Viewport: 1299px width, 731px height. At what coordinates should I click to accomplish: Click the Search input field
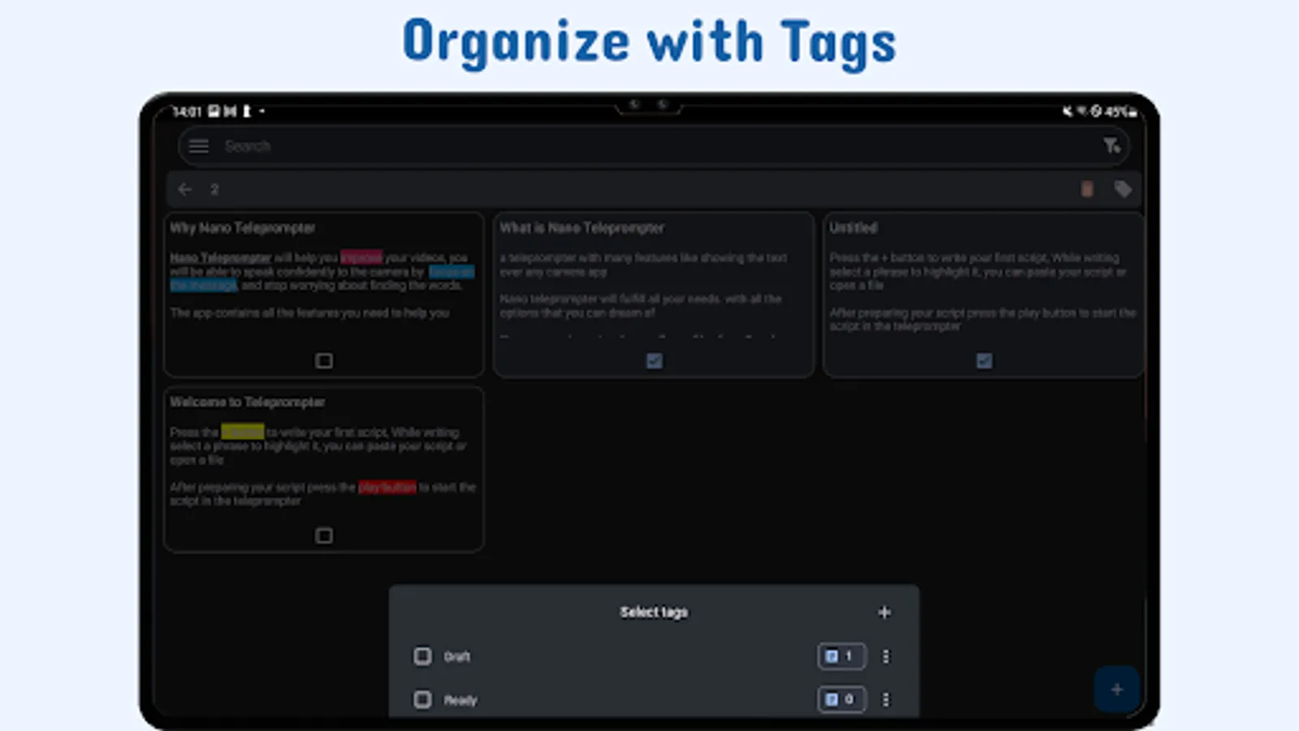[x=654, y=146]
